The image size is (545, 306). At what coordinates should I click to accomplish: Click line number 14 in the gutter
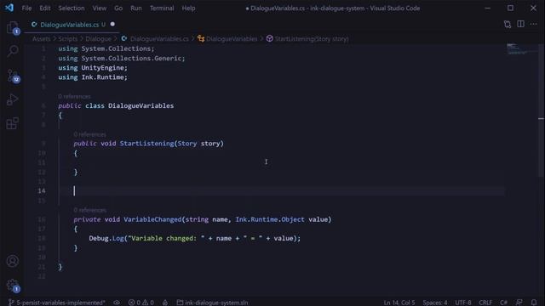pyautogui.click(x=42, y=190)
